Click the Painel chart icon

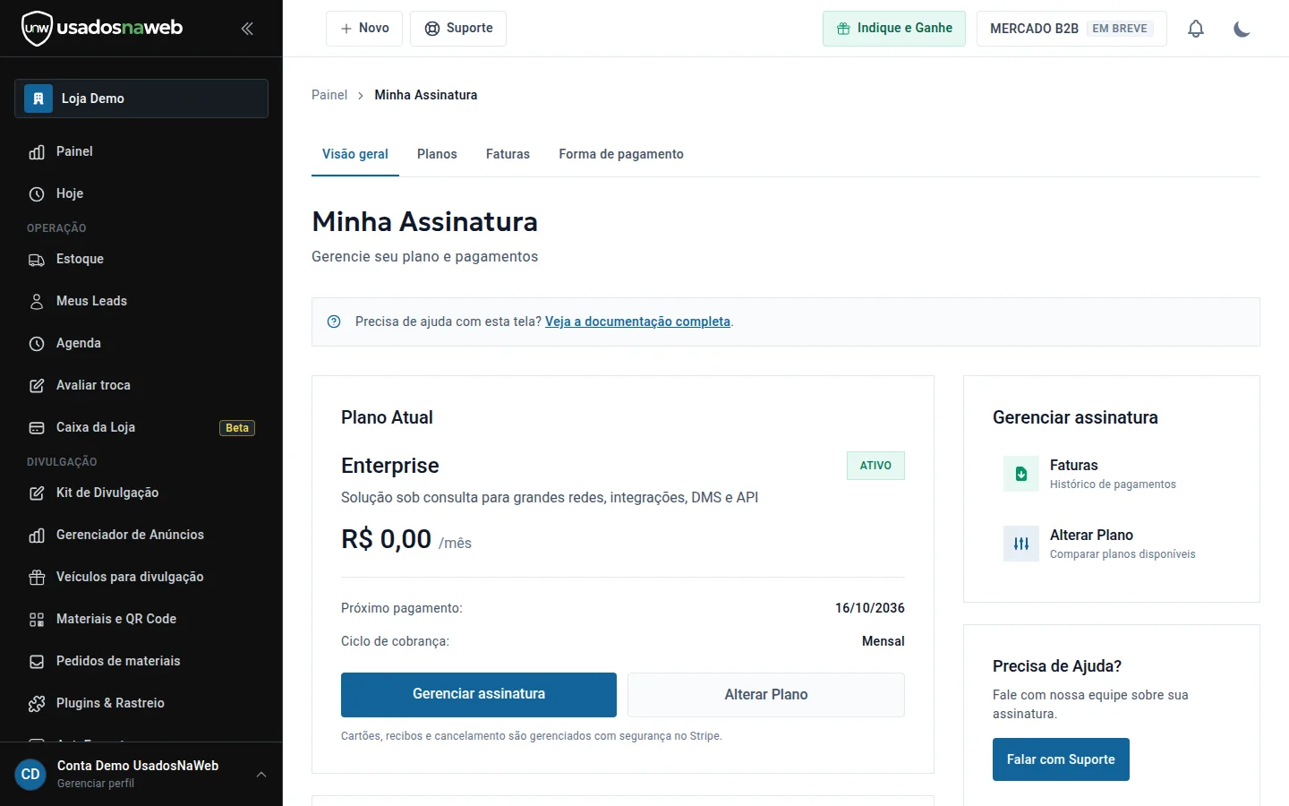pyautogui.click(x=37, y=152)
